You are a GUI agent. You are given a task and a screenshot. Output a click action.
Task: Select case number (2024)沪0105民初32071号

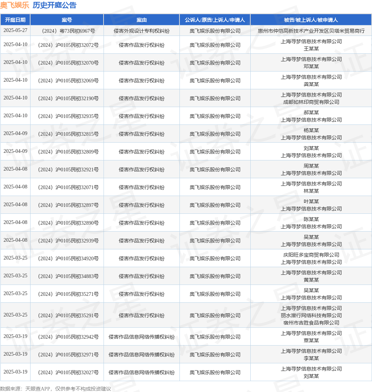68,187
